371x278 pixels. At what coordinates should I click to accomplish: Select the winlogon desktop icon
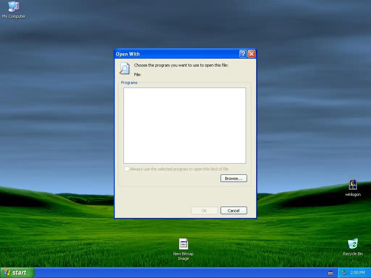pos(353,188)
